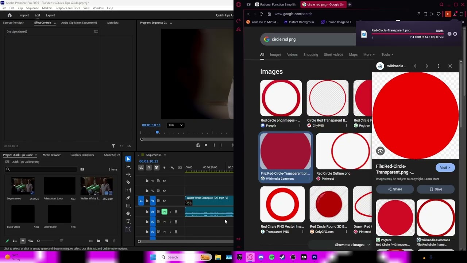Open Effect Controls panel menu
This screenshot has height=263, width=467.
54,23
